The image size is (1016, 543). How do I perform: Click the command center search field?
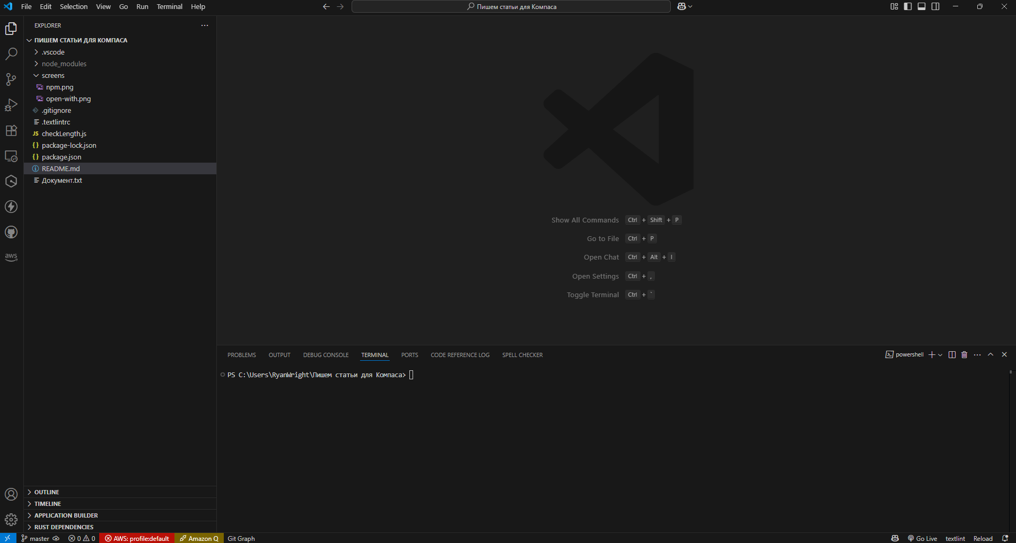511,6
